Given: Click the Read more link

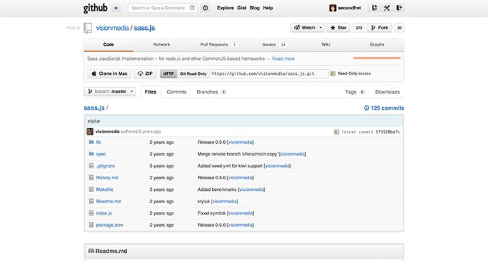Looking at the screenshot, I should click(283, 59).
